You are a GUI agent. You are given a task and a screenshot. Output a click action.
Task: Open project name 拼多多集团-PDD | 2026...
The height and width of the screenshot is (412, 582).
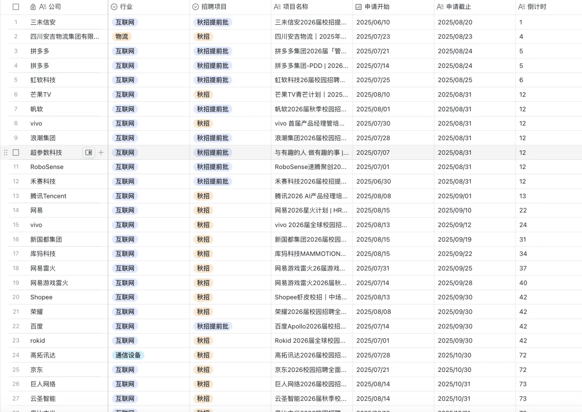(x=311, y=66)
